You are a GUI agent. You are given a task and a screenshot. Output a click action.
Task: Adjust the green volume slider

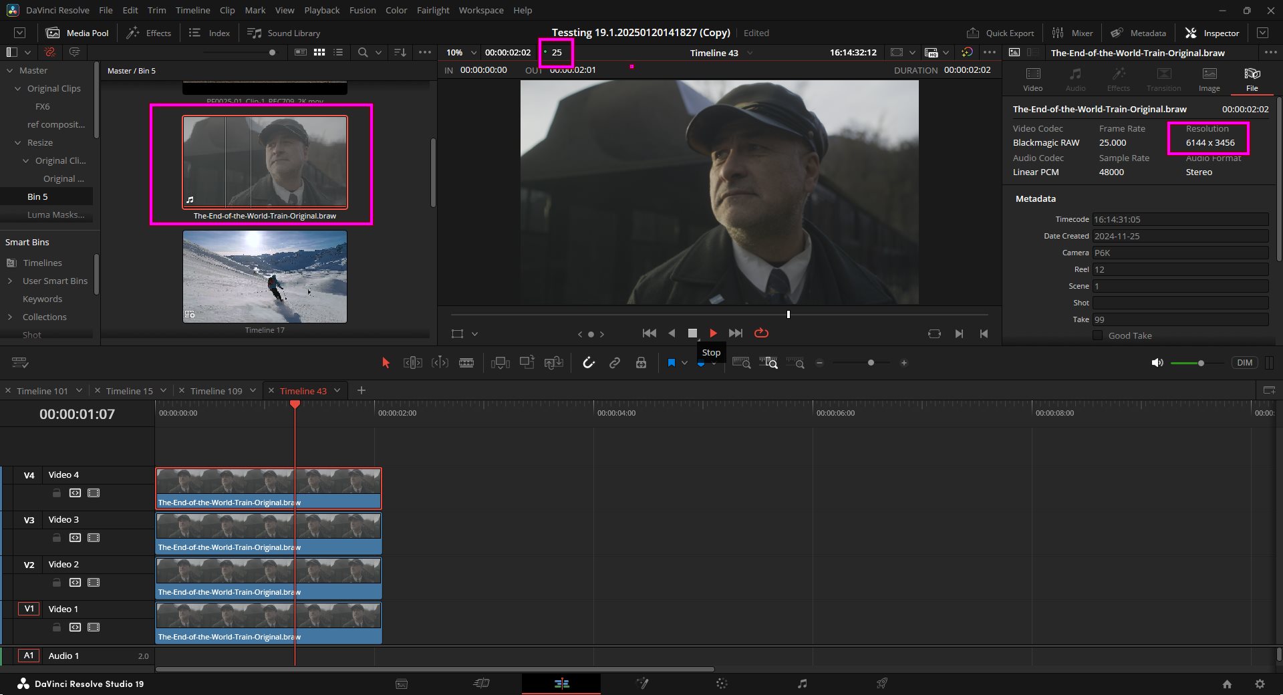[x=1201, y=363]
